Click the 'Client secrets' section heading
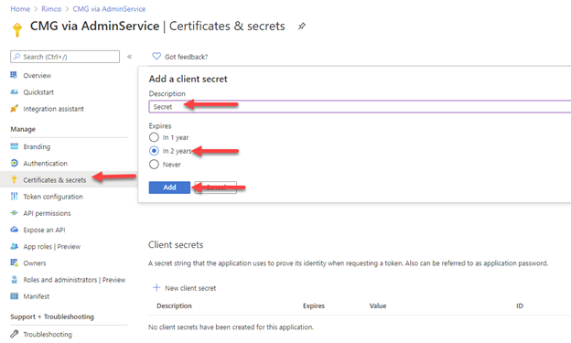Viewport: 571px width, 343px height. [176, 245]
